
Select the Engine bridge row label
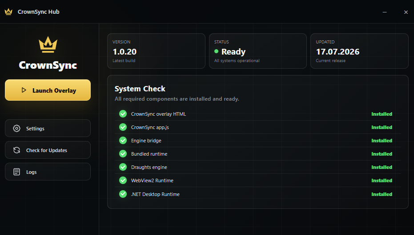pyautogui.click(x=146, y=141)
